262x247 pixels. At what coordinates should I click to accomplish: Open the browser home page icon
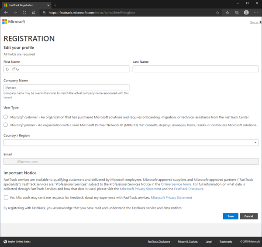coord(34,13)
